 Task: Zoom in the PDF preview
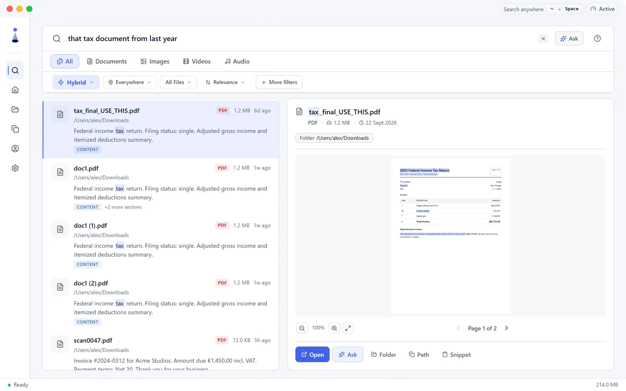[334, 328]
